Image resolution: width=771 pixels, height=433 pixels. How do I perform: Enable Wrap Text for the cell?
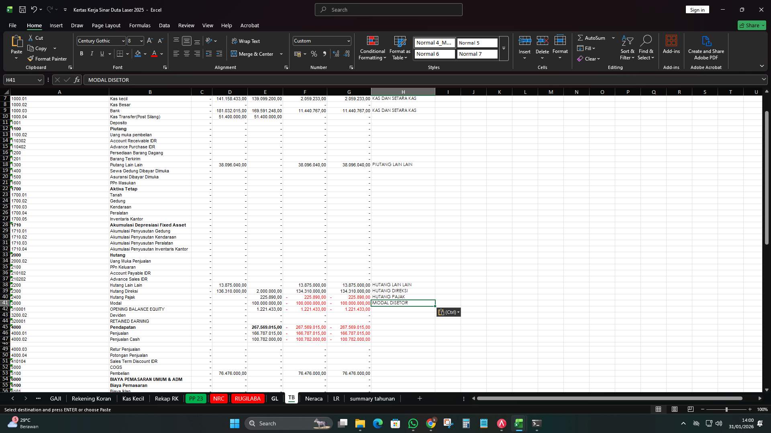pos(246,41)
